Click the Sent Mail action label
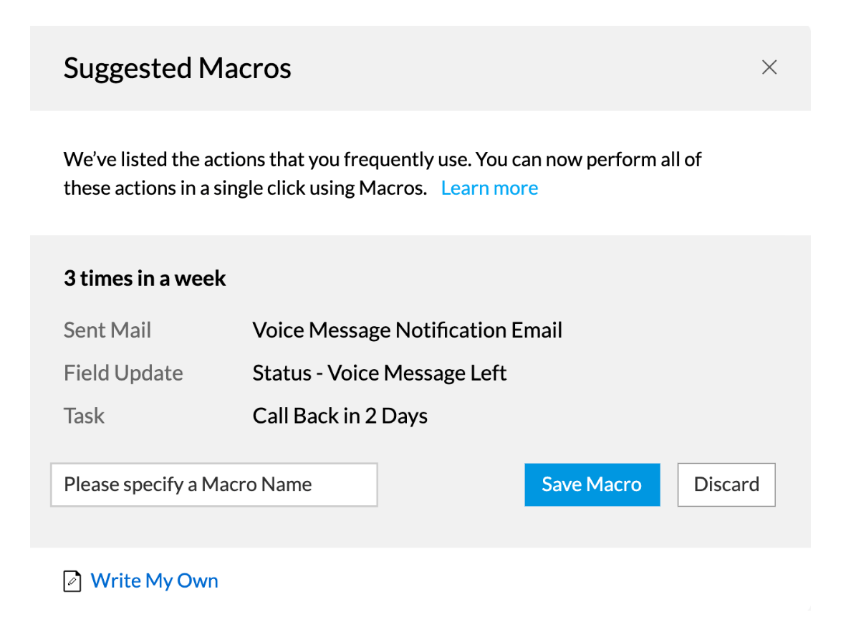 point(107,330)
